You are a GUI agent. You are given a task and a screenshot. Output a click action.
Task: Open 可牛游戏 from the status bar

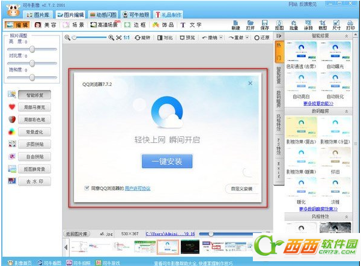click(108, 263)
